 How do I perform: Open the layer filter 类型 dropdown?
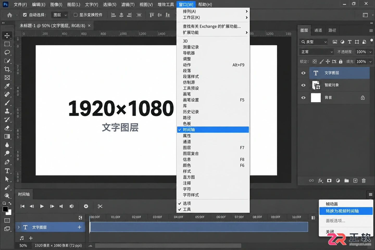coord(314,42)
